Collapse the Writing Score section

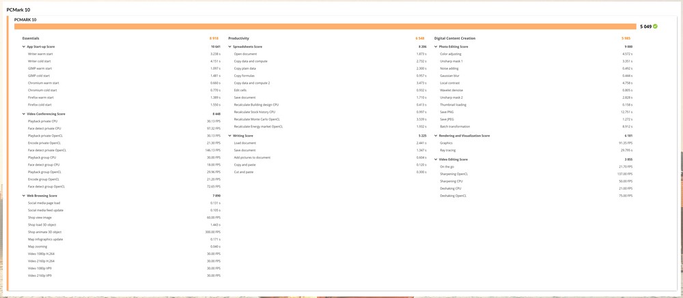(x=230, y=136)
